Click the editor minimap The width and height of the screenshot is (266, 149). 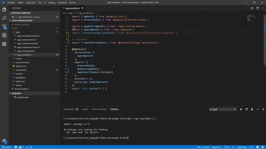coord(253,18)
